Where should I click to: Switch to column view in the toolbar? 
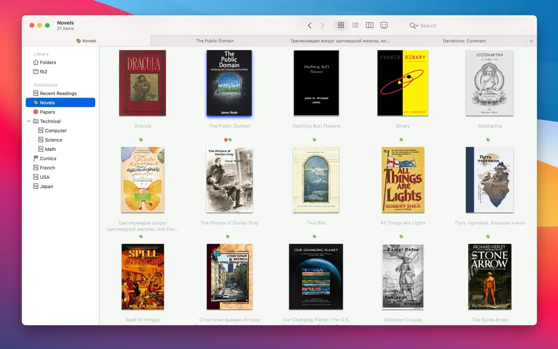click(369, 25)
